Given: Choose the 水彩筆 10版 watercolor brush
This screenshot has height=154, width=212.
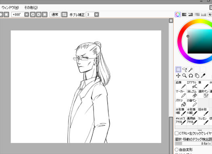Looking at the screenshot, I should point(192,112).
